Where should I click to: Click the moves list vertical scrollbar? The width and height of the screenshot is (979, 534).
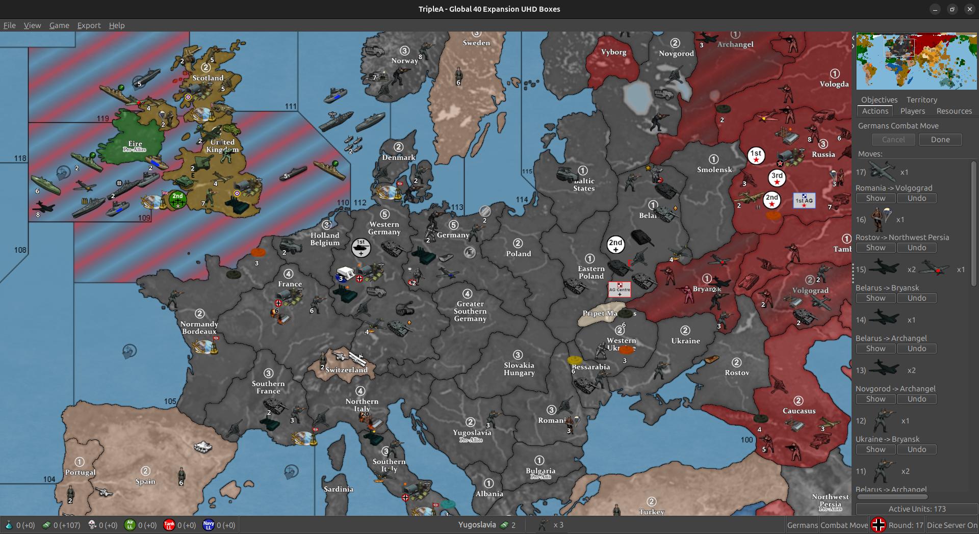pos(973,224)
